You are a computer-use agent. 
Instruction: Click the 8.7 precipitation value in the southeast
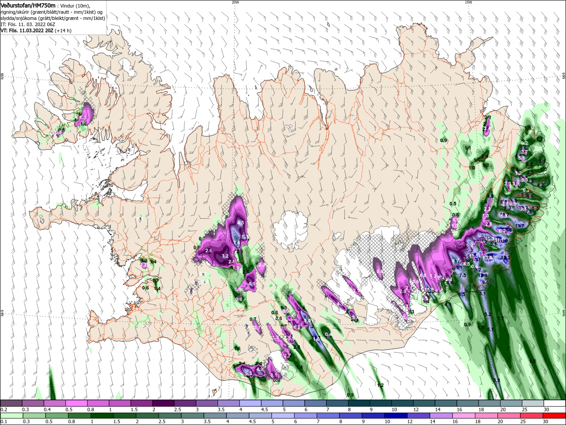click(455, 261)
